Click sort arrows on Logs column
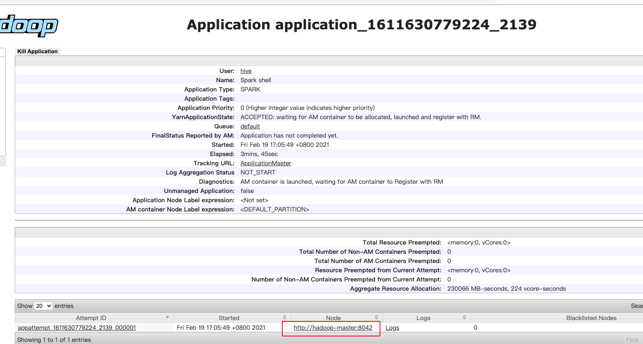 464,318
